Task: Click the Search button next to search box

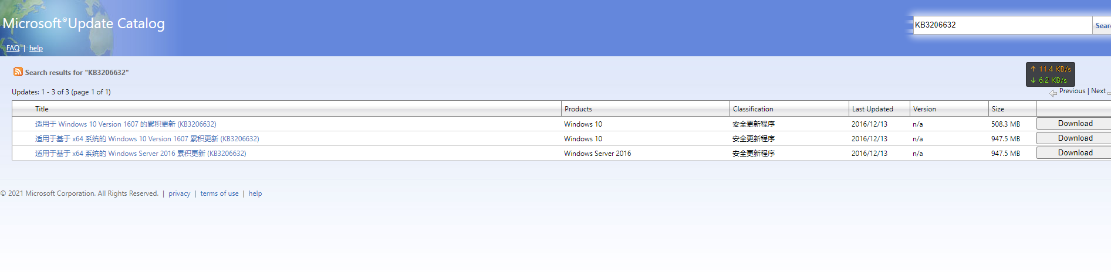Action: [1102, 25]
